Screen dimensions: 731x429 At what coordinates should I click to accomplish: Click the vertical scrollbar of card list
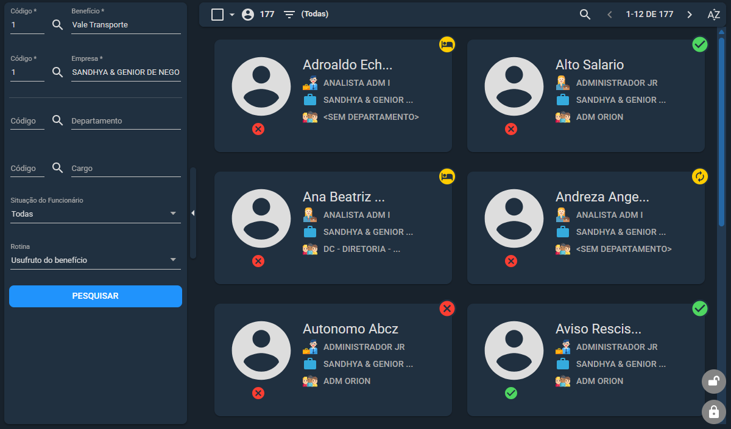pos(721,133)
